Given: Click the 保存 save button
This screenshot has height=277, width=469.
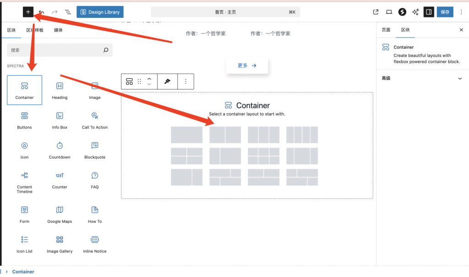Looking at the screenshot, I should tap(445, 12).
